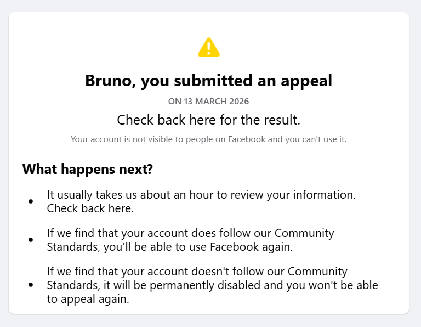The height and width of the screenshot is (327, 421).
Task: Click "Check back here for the result." text
Action: 208,120
